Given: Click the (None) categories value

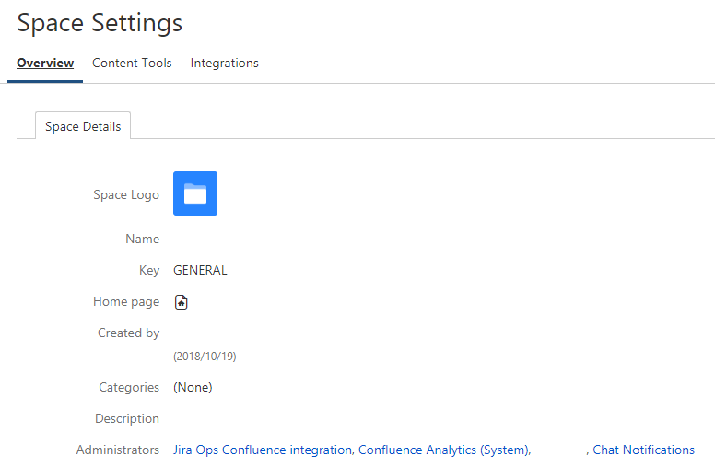Looking at the screenshot, I should [193, 387].
